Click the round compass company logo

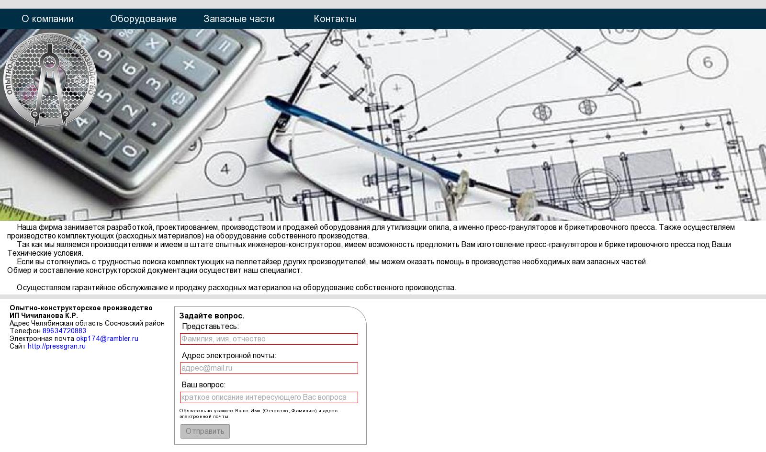pos(50,79)
